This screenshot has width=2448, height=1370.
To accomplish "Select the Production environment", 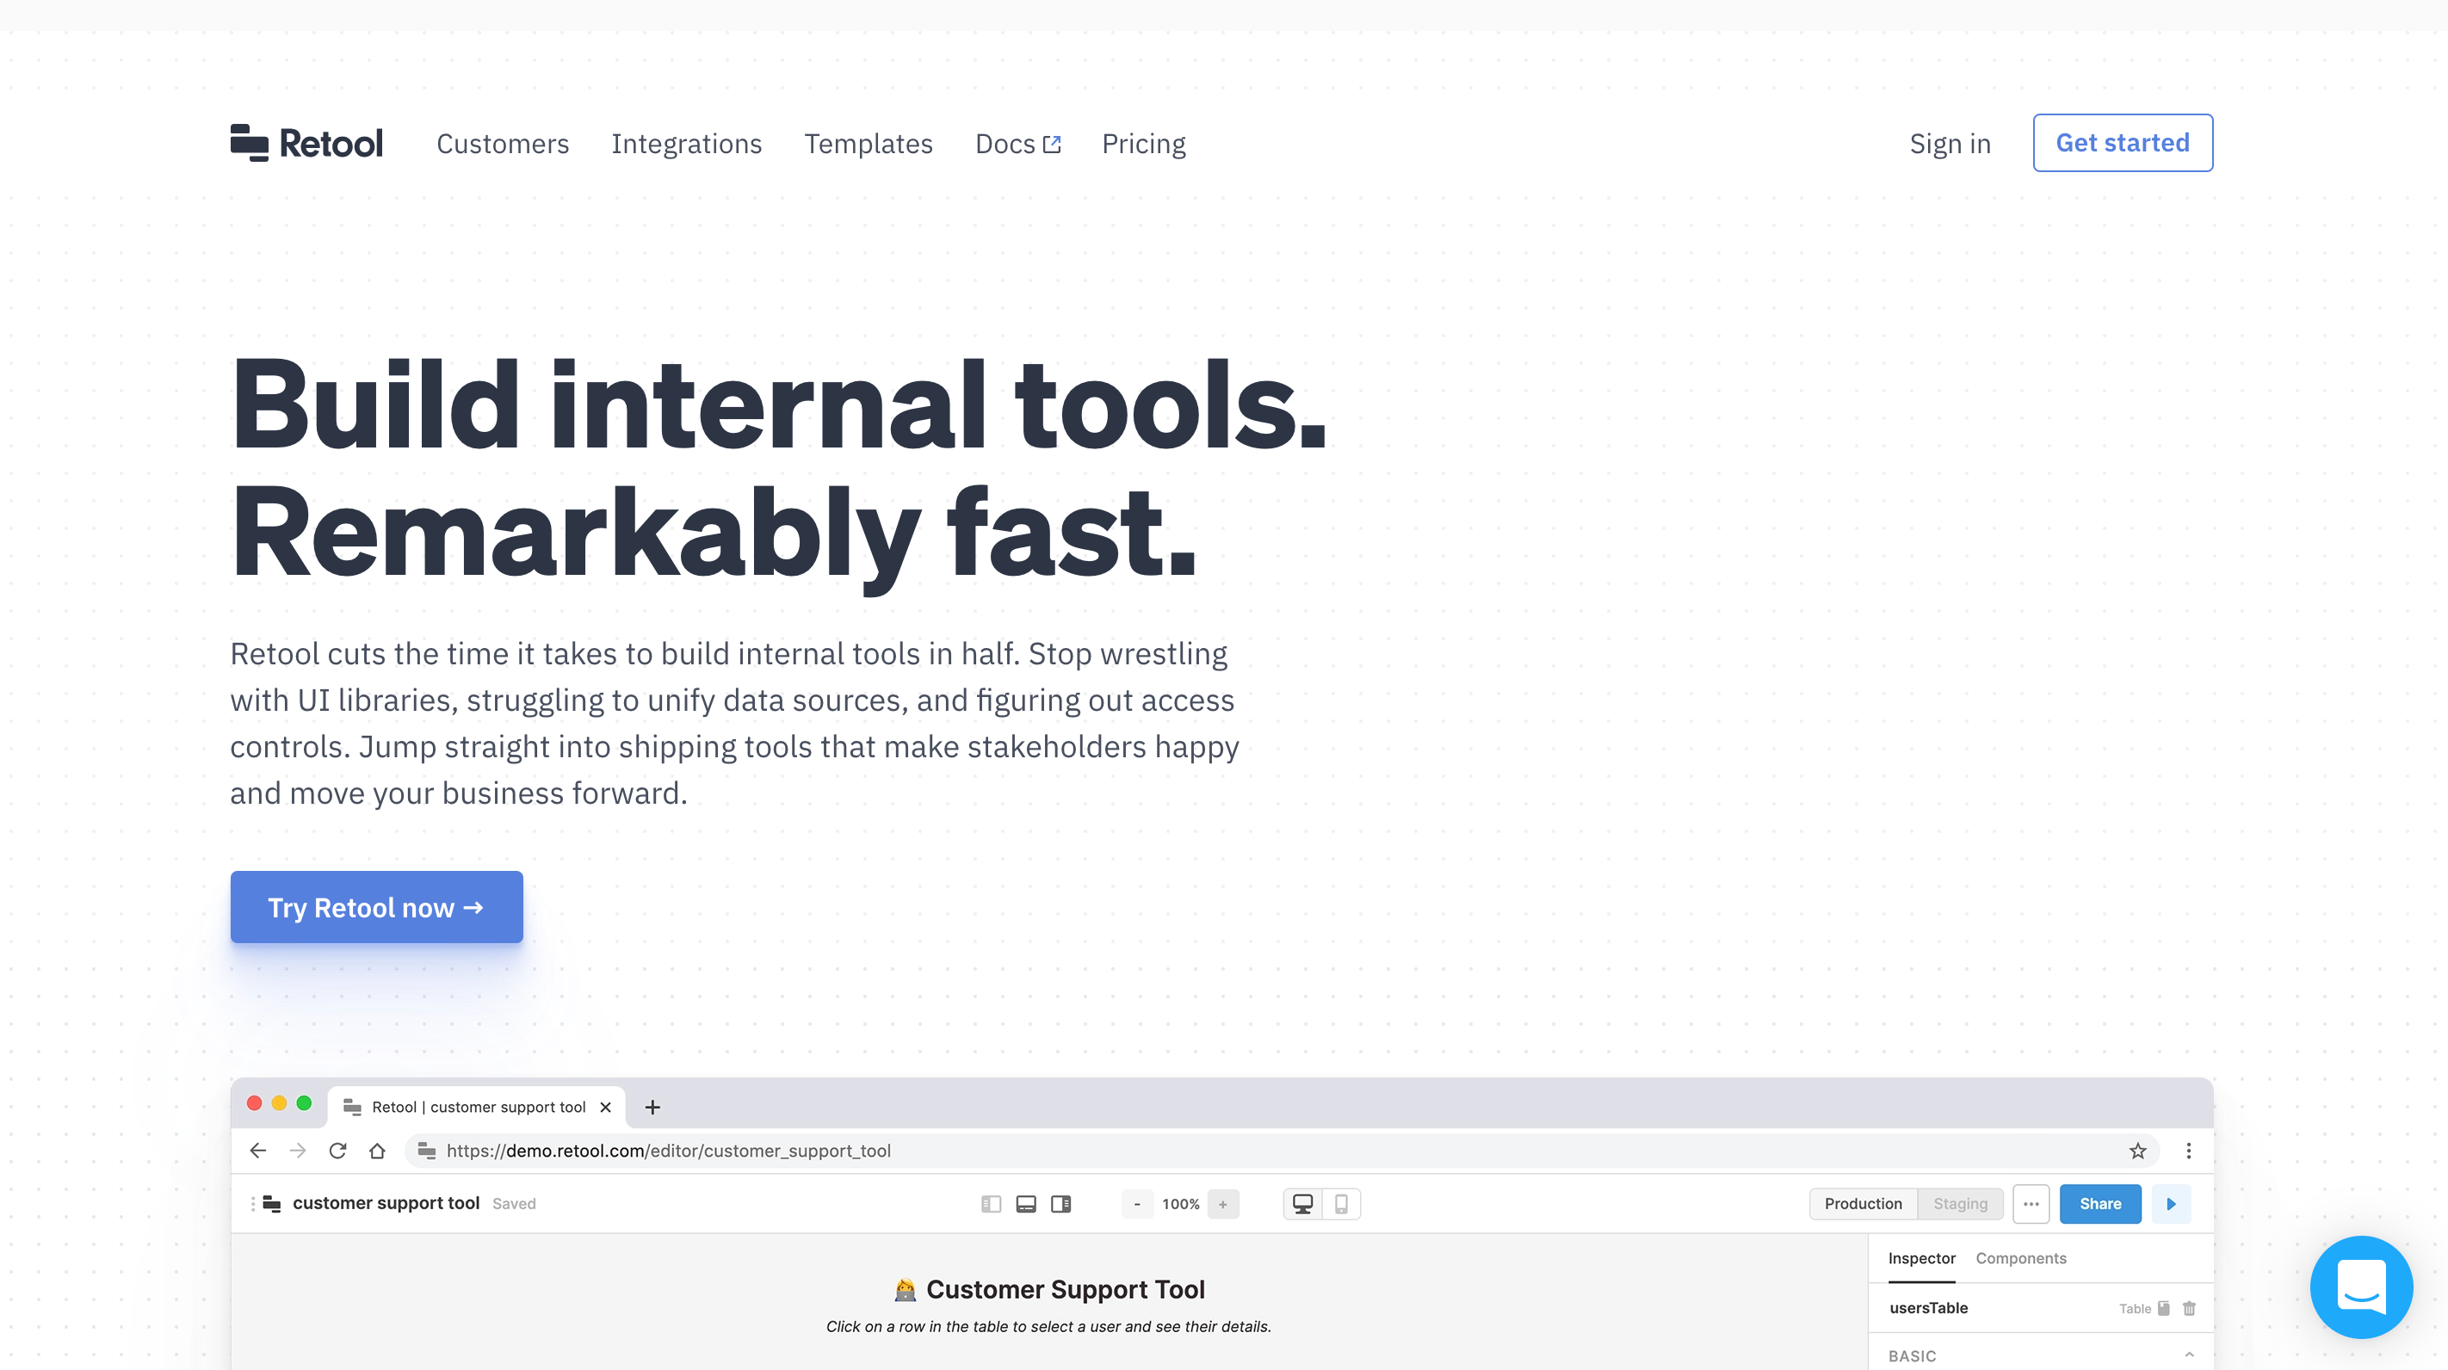I will point(1863,1204).
